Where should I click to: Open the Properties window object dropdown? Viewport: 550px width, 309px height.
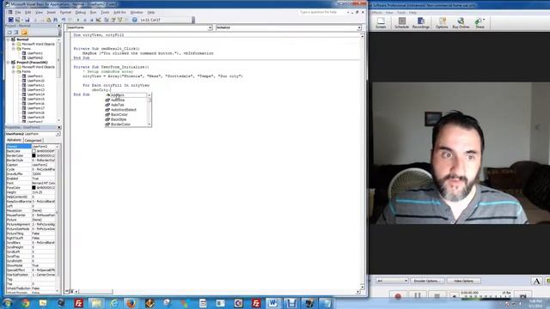(58, 134)
